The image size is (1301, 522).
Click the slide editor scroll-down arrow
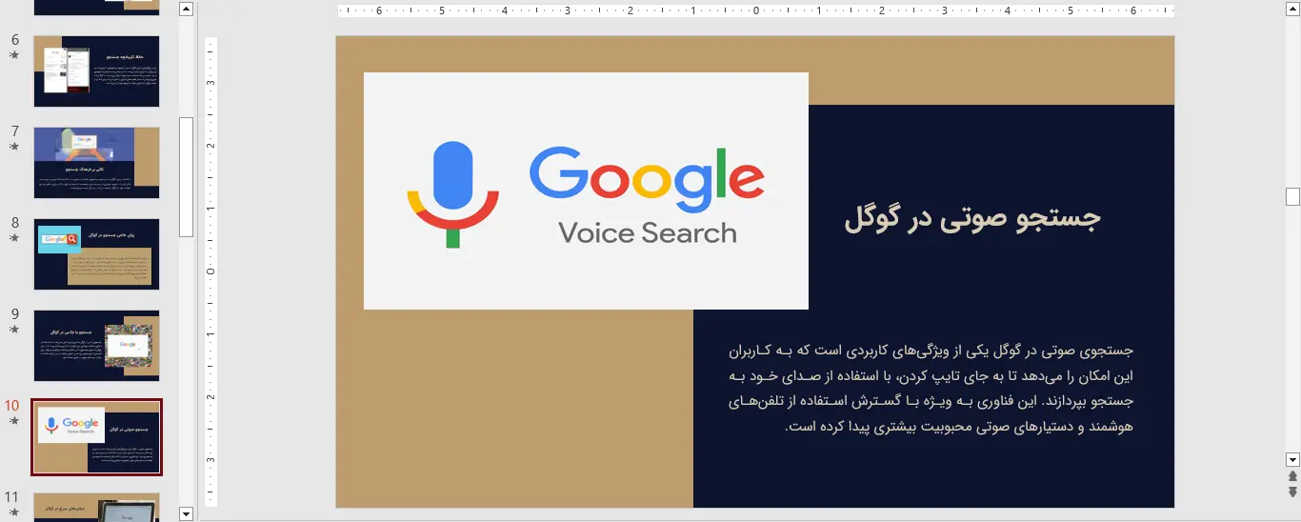click(x=1292, y=458)
